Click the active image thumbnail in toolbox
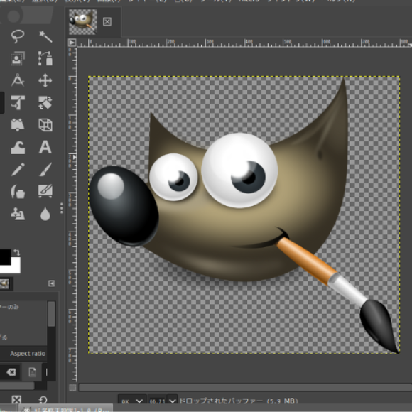The width and height of the screenshot is (412, 412). pos(5,283)
